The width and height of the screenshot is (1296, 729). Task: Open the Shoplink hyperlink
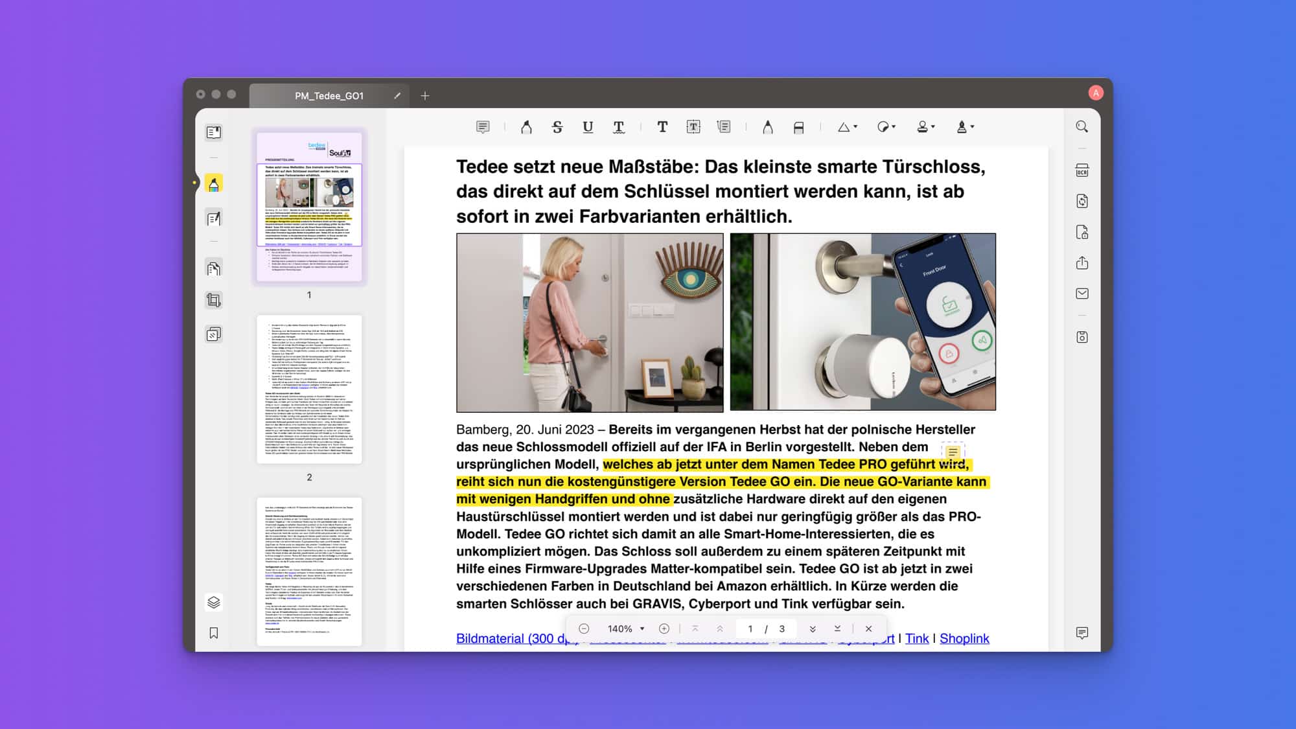964,638
